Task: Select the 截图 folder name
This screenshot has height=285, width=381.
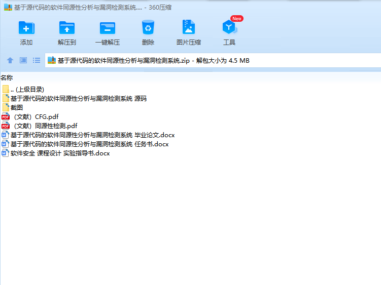Action: [17, 107]
